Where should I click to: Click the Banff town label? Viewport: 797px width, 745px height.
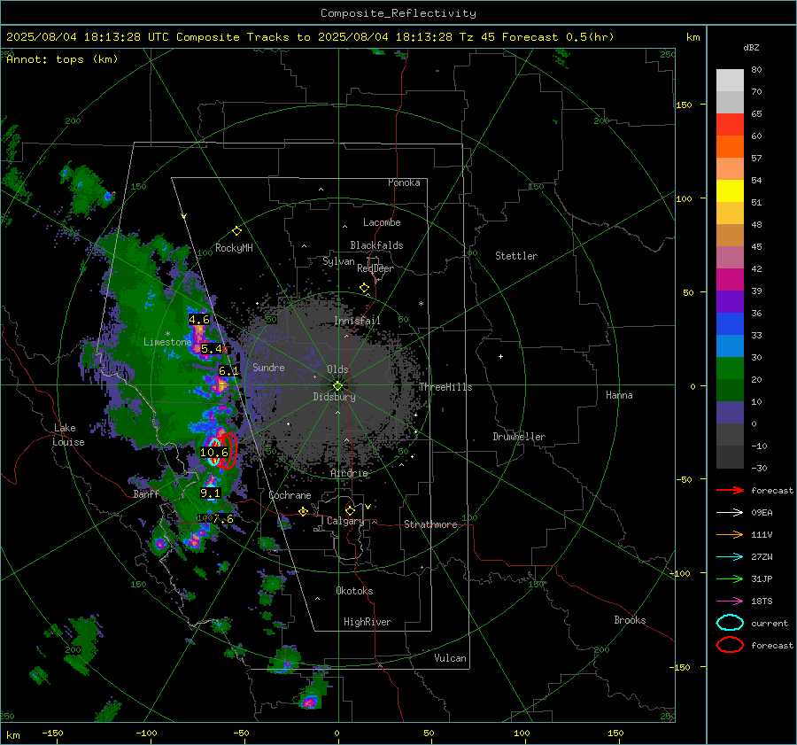click(x=146, y=494)
